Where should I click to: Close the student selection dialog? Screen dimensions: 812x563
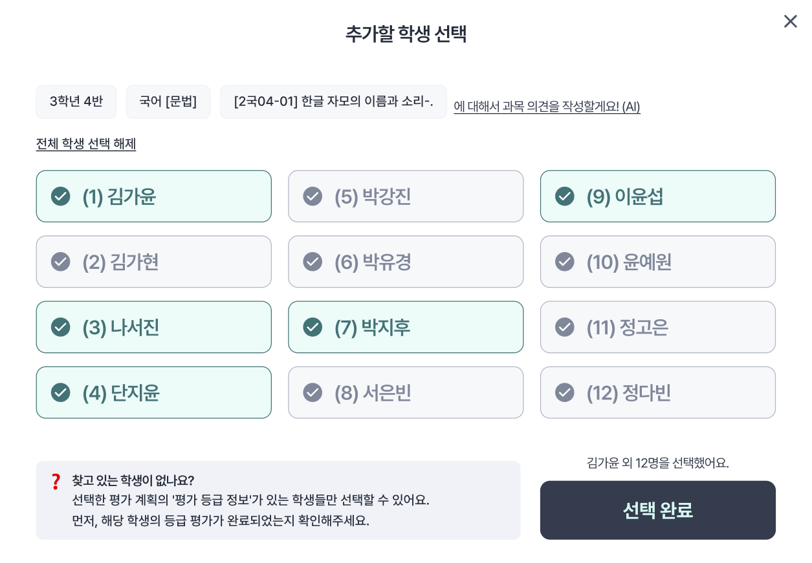point(790,21)
